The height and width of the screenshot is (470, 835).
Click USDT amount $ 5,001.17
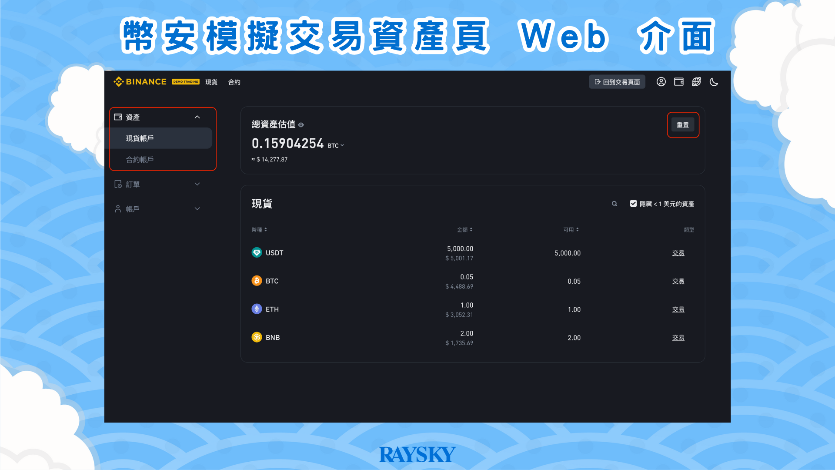pos(459,258)
